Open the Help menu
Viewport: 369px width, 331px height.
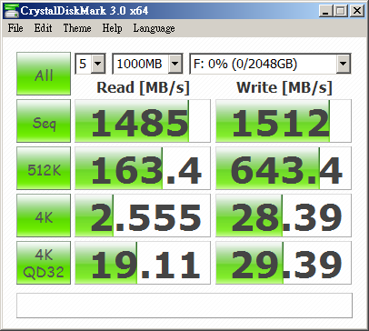pyautogui.click(x=112, y=28)
